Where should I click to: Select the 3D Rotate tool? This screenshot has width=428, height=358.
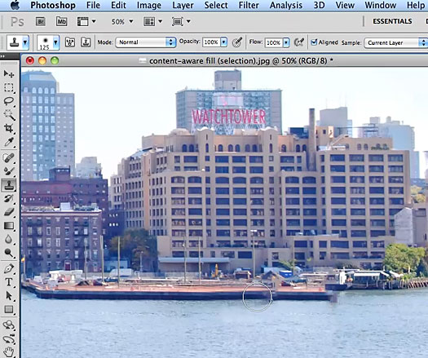(x=9, y=325)
